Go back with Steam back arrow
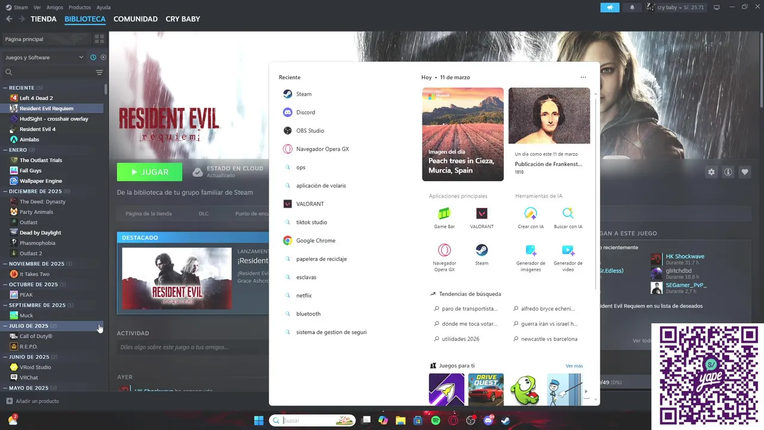Screen dimensions: 764x430 pyautogui.click(x=9, y=19)
